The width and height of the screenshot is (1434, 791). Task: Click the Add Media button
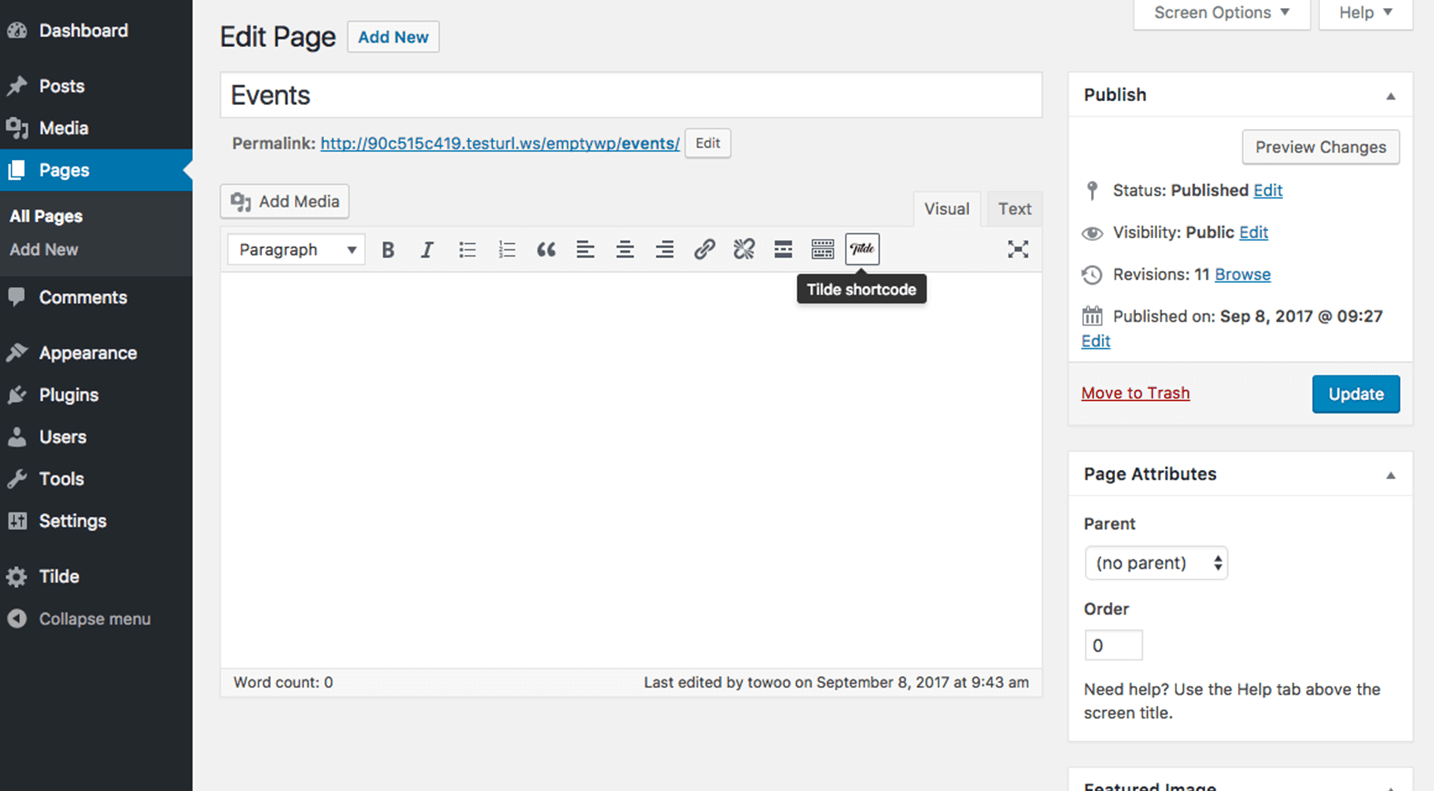tap(284, 201)
